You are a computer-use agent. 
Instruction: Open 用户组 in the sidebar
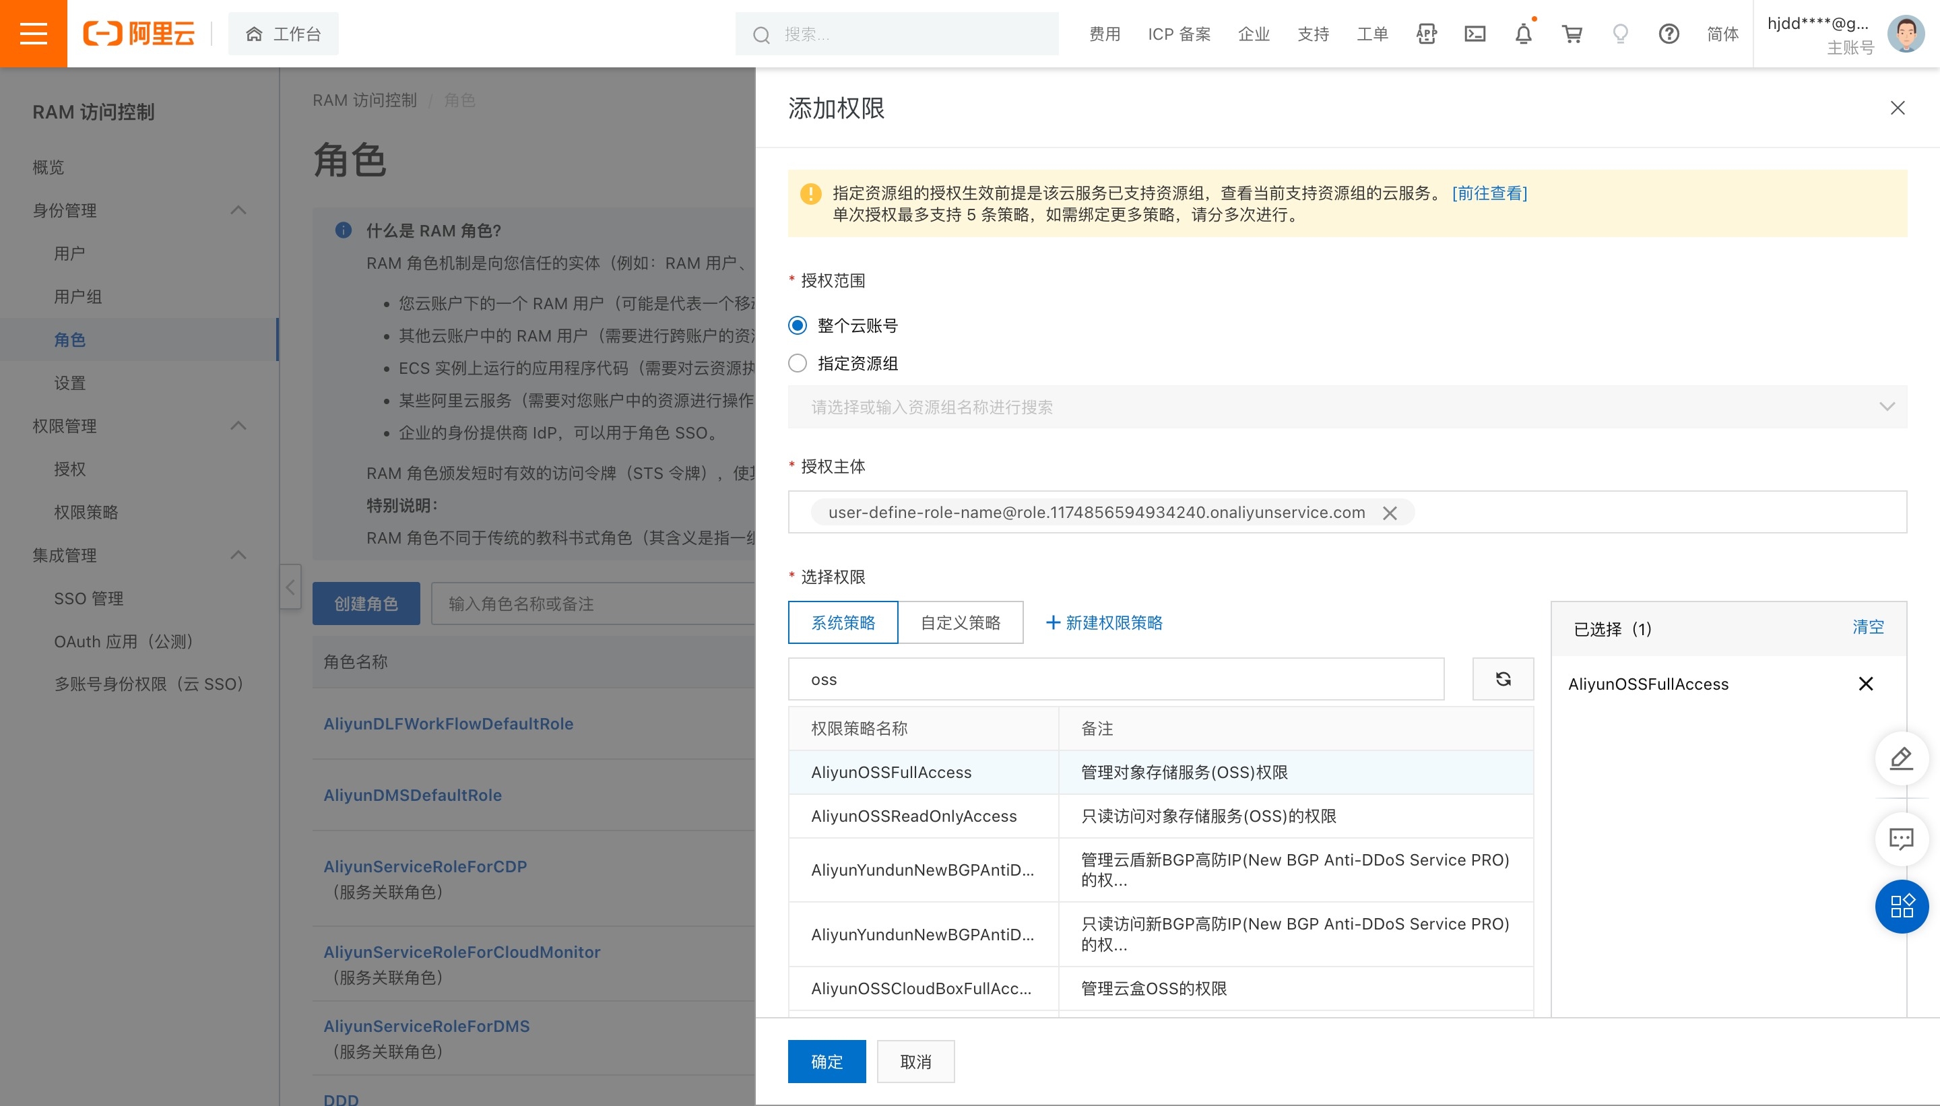tap(77, 296)
